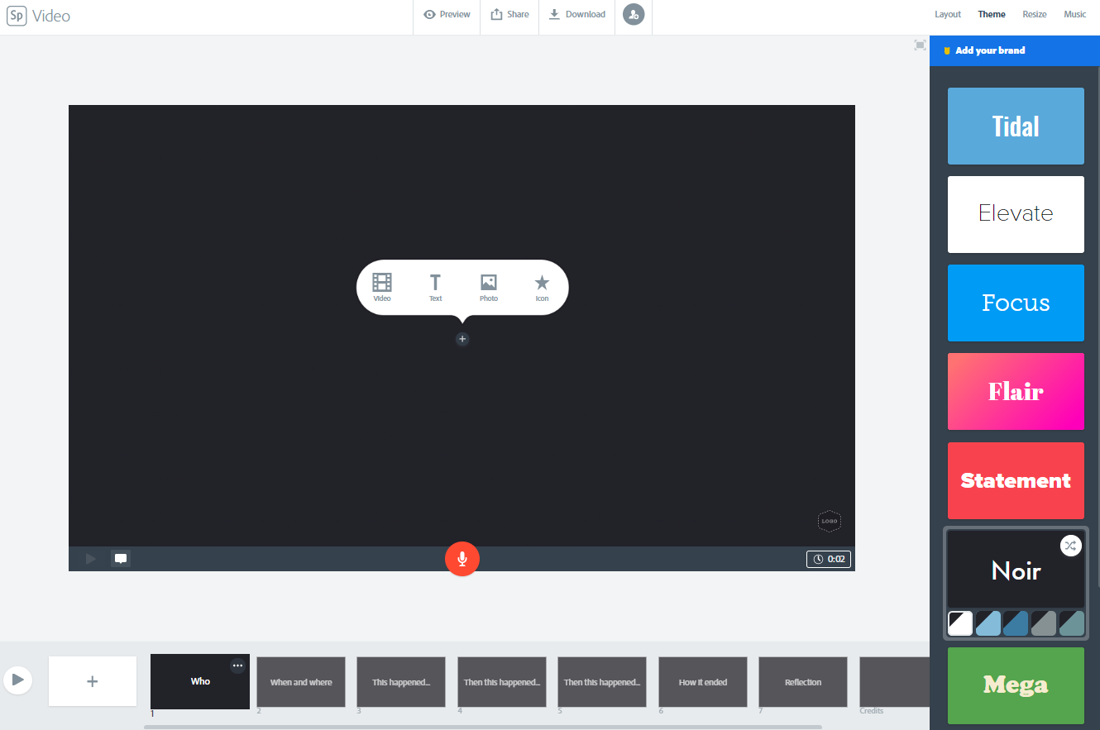The width and height of the screenshot is (1100, 730).
Task: Select the This happened slide 3
Action: (401, 682)
